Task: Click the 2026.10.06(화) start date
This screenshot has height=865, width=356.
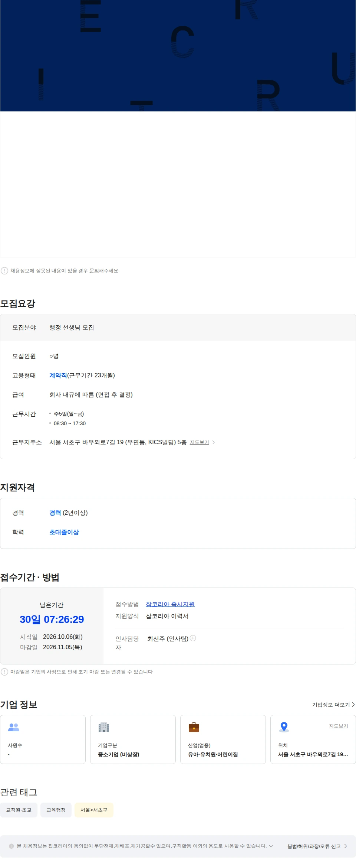Action: (x=63, y=637)
